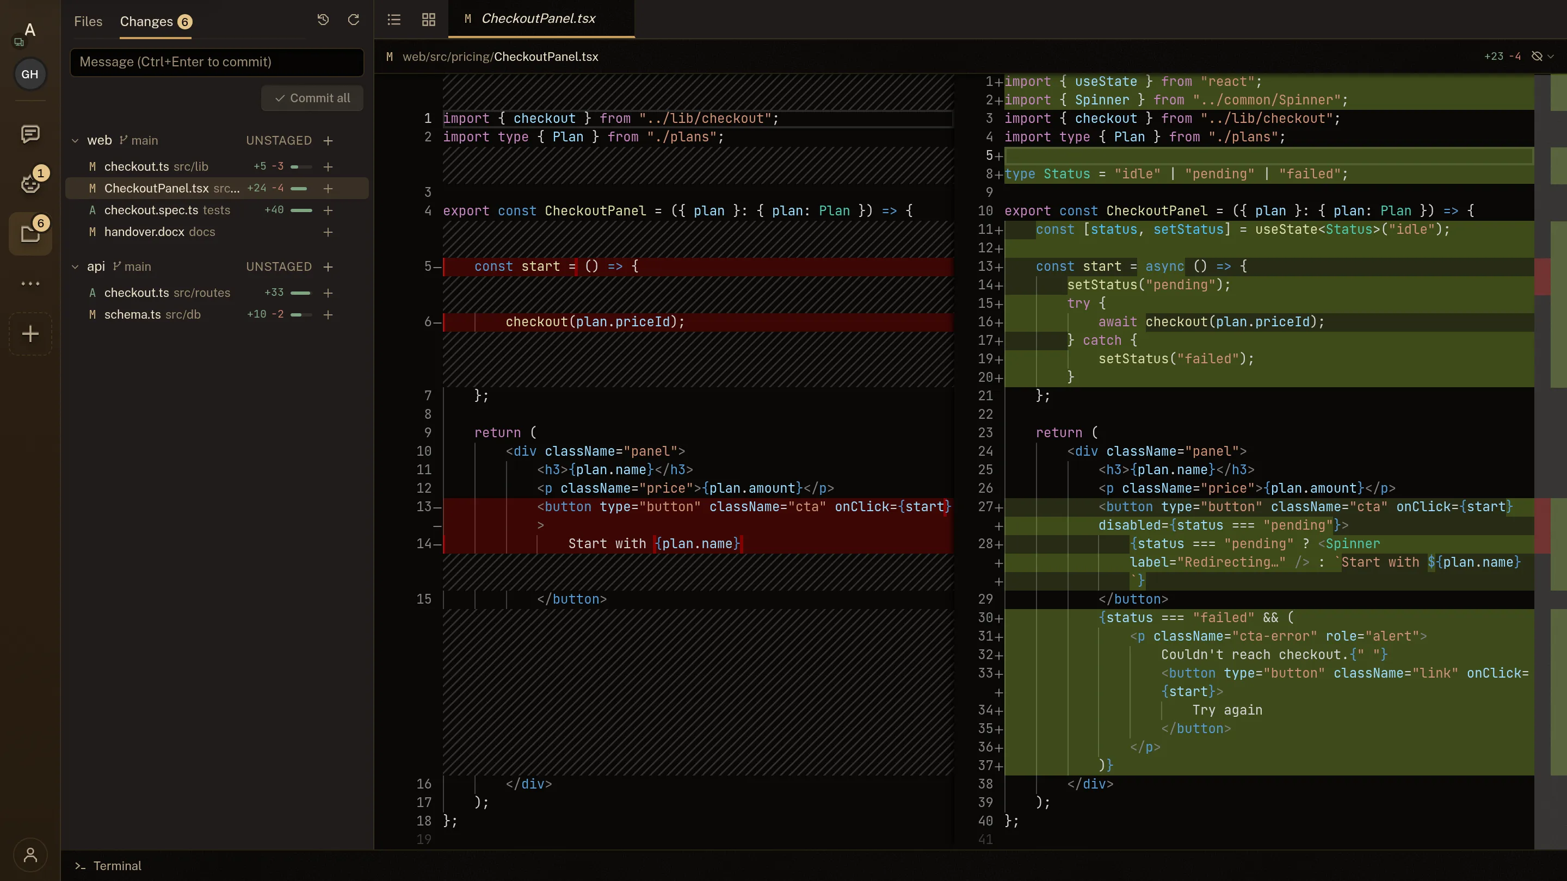Focus the commit message input field
This screenshot has width=1567, height=881.
tap(217, 62)
